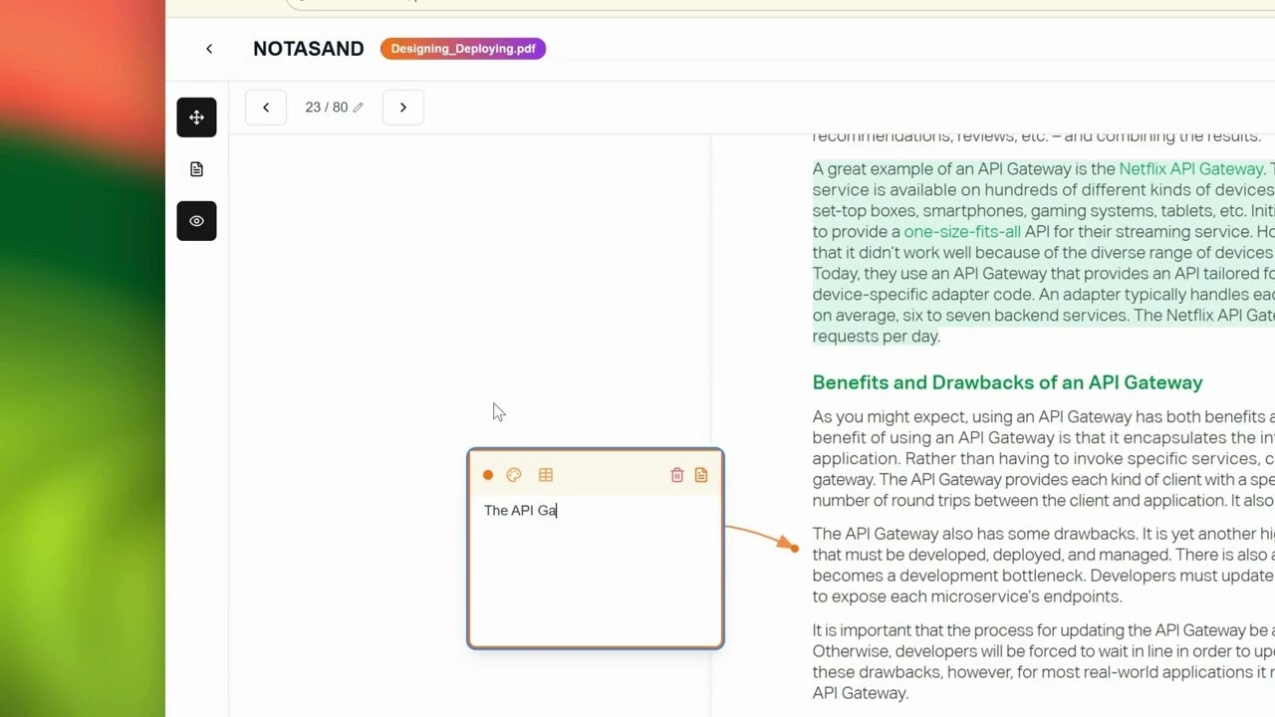Select the move/pan tool in sidebar
Image resolution: width=1275 pixels, height=717 pixels.
pos(196,118)
